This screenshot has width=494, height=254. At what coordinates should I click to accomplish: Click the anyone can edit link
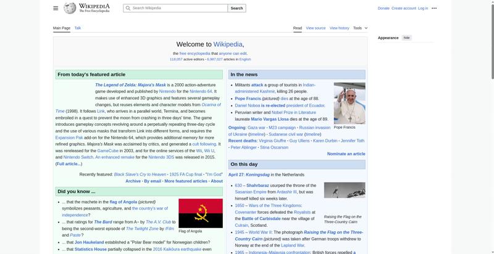click(233, 54)
